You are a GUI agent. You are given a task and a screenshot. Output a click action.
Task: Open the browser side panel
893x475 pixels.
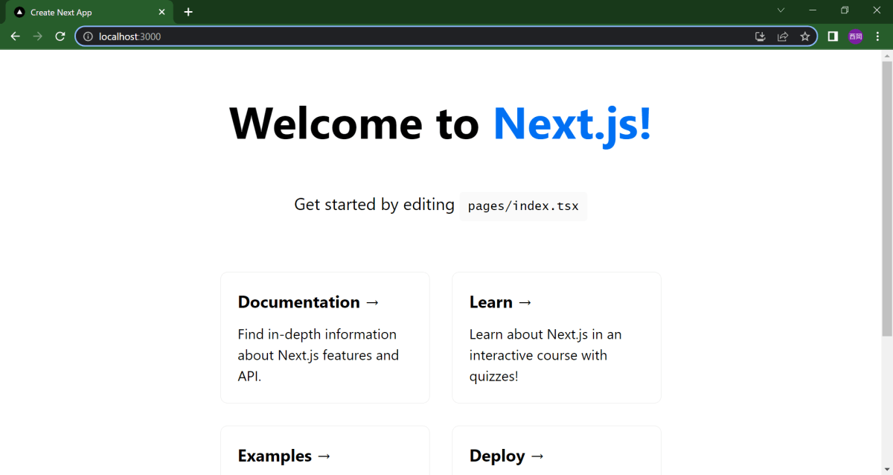click(833, 36)
